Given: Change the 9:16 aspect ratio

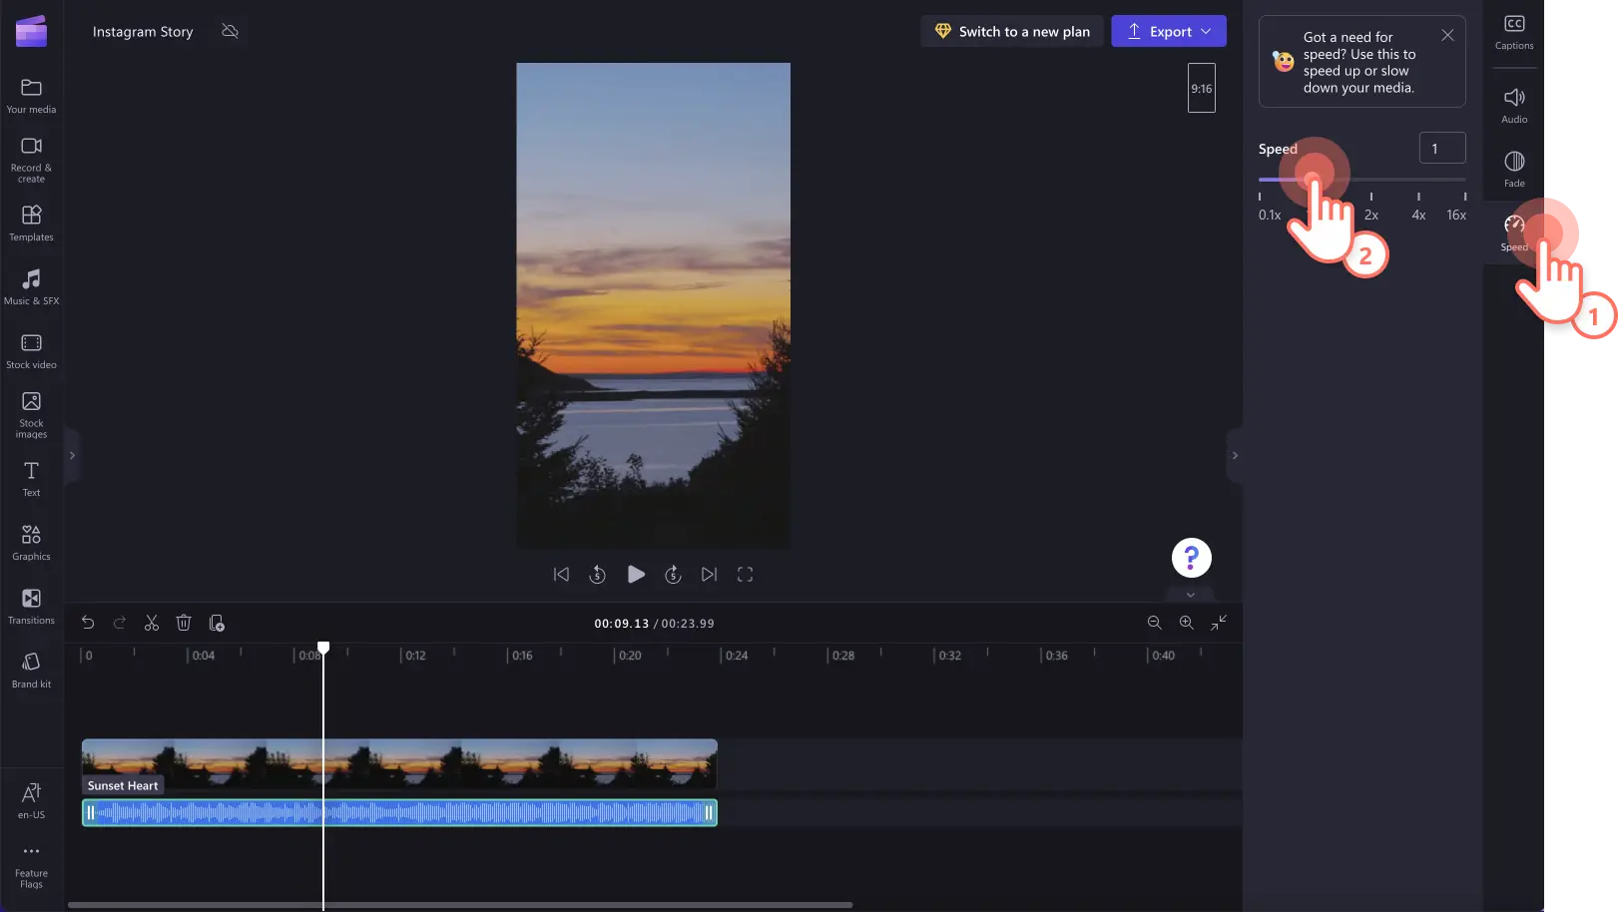Looking at the screenshot, I should point(1202,88).
